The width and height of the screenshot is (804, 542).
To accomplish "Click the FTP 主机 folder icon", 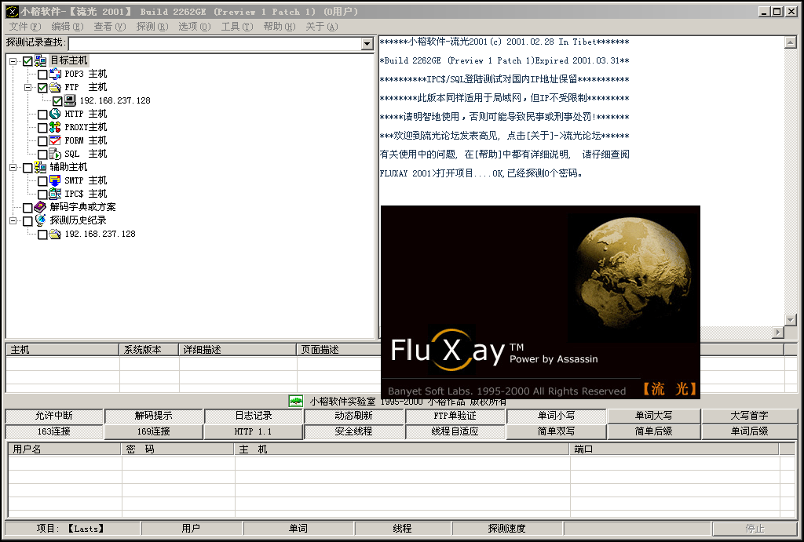I will (56, 87).
